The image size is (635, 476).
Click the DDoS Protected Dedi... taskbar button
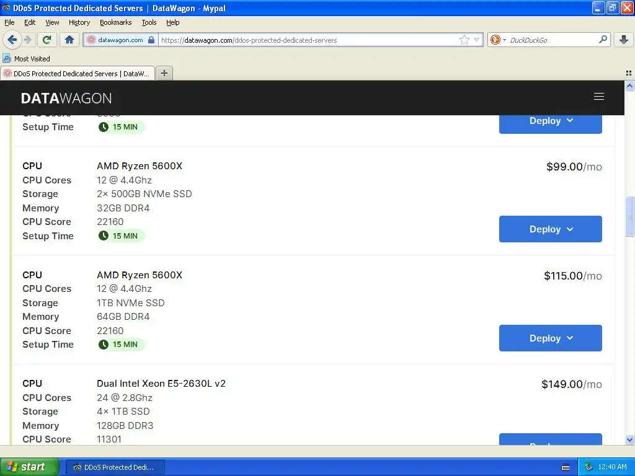point(115,467)
